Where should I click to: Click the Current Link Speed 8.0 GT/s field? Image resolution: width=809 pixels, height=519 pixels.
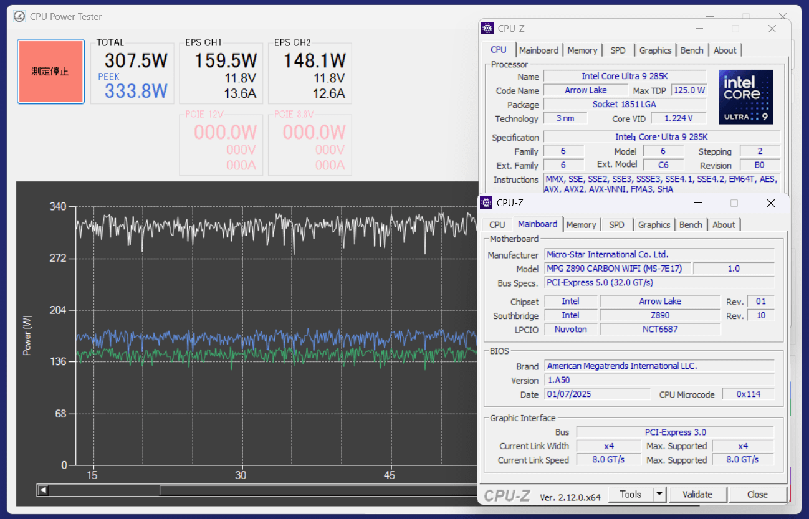[608, 460]
